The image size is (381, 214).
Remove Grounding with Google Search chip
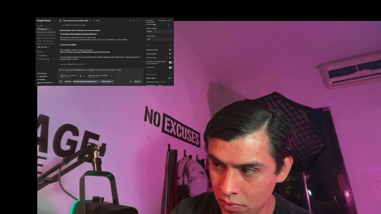(97, 81)
